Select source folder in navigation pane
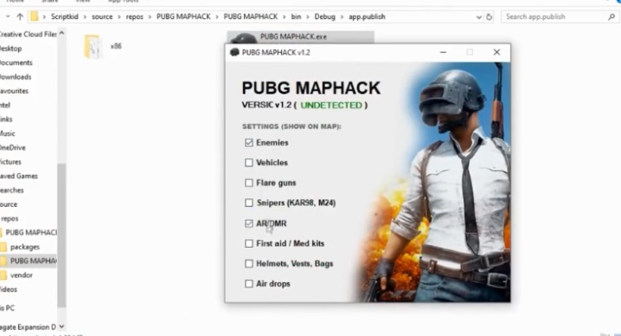621x336 pixels. [x=9, y=204]
